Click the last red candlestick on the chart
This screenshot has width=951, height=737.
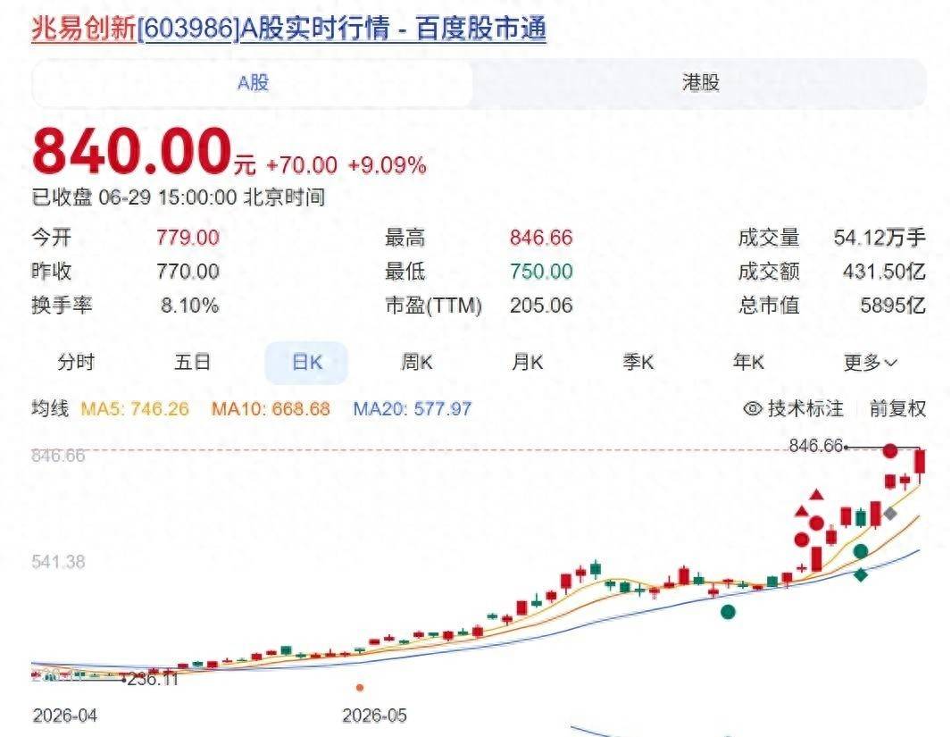pos(920,464)
